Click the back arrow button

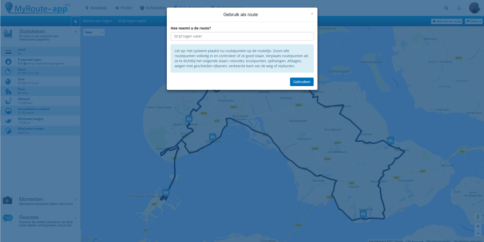pos(76,21)
